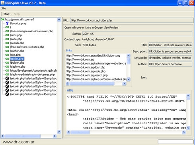
Task: Select /site.php in the tree
Action: pyautogui.click(x=15, y=55)
